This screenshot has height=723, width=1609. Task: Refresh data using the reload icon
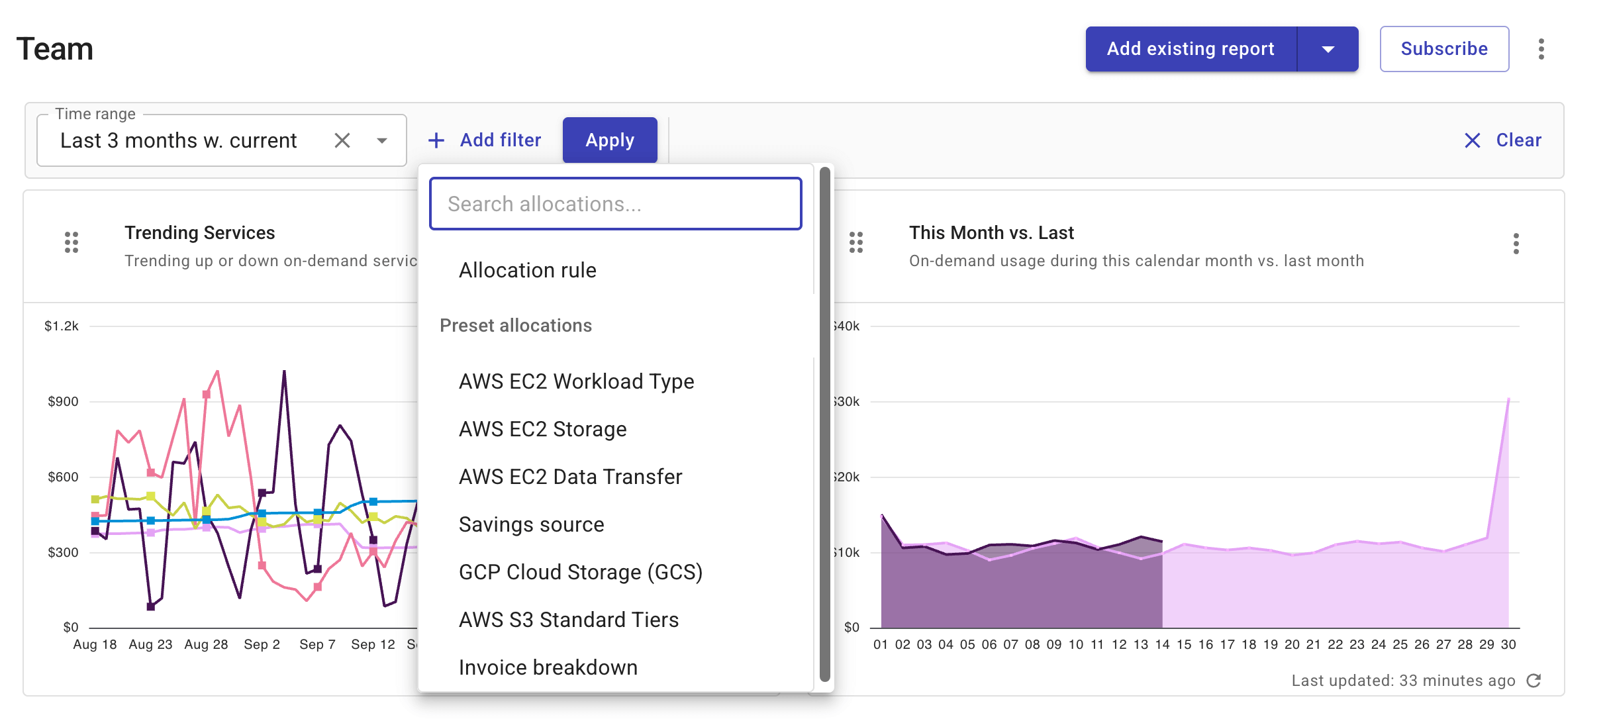(x=1534, y=681)
